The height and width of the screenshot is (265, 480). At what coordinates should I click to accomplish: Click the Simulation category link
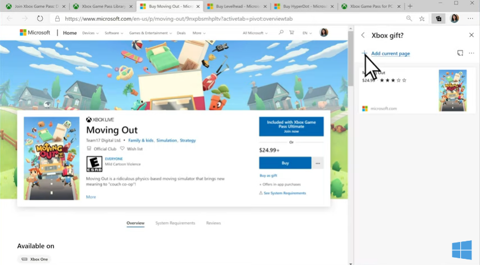click(167, 140)
